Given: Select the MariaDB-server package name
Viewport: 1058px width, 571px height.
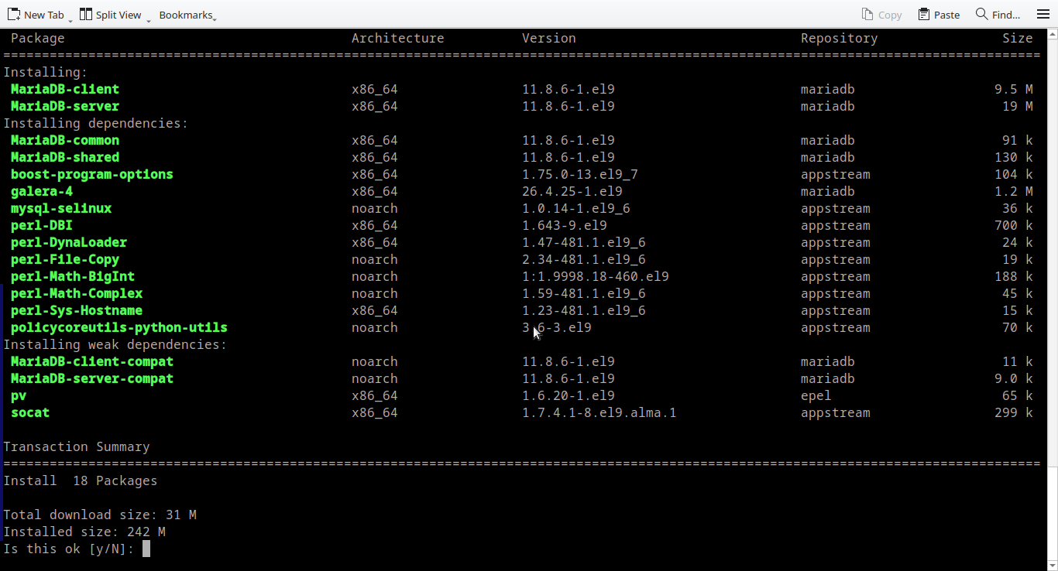Looking at the screenshot, I should tap(65, 106).
